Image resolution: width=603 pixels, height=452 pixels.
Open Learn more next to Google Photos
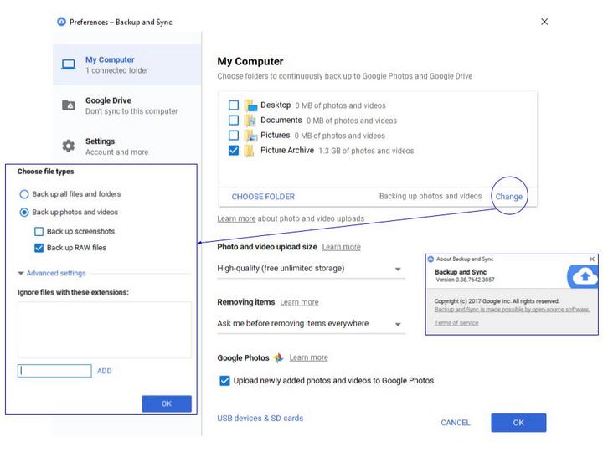(x=309, y=358)
